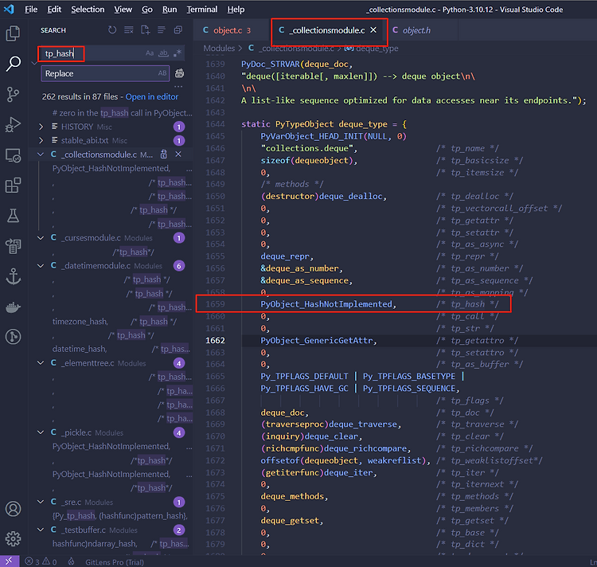The image size is (597, 567).
Task: Click deque_type in the breadcrumb
Action: click(x=377, y=49)
